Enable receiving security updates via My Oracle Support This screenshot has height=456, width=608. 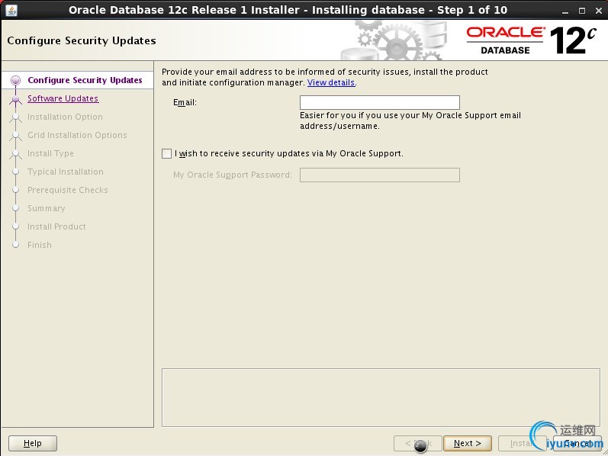(167, 153)
